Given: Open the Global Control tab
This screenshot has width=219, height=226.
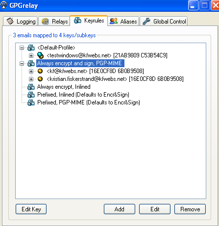Looking at the screenshot, I should click(x=164, y=21).
